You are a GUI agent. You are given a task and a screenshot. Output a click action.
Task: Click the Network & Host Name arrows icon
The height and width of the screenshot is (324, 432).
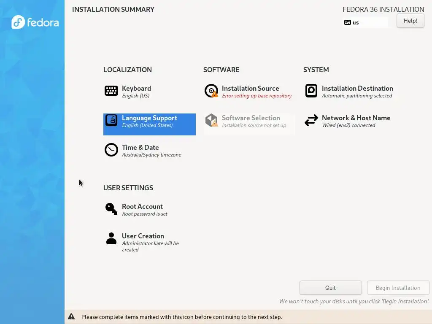(x=311, y=120)
